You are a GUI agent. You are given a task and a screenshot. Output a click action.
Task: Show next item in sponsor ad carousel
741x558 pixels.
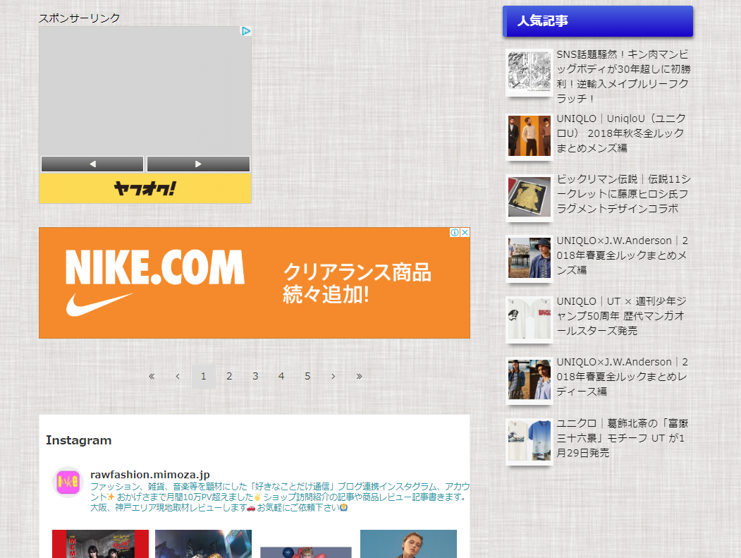click(199, 164)
